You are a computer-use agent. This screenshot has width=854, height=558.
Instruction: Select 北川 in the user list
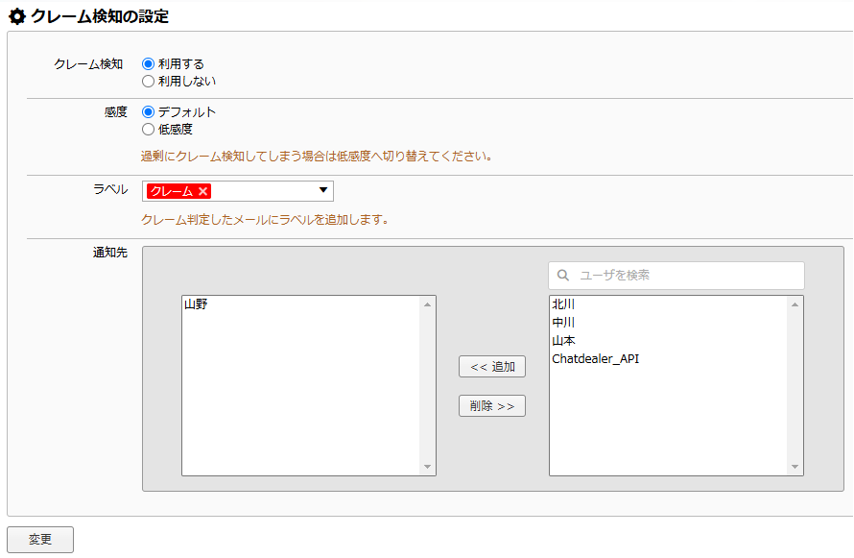pyautogui.click(x=563, y=304)
